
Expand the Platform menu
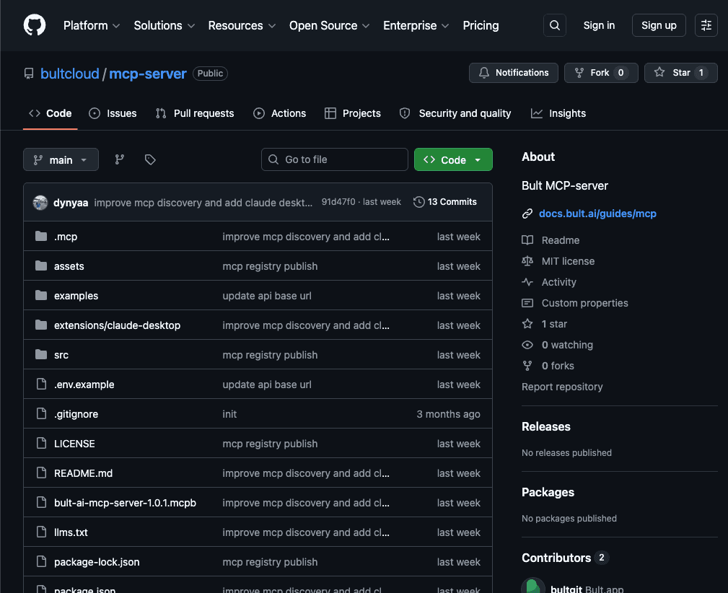[92, 25]
